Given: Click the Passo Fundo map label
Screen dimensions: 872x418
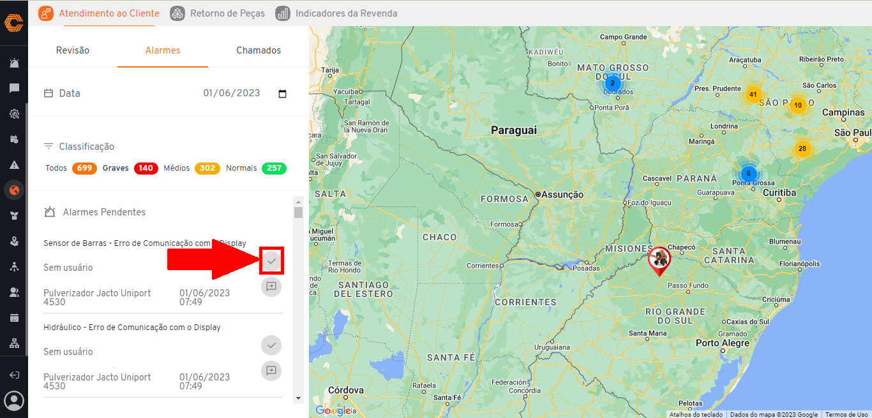Looking at the screenshot, I should (688, 285).
